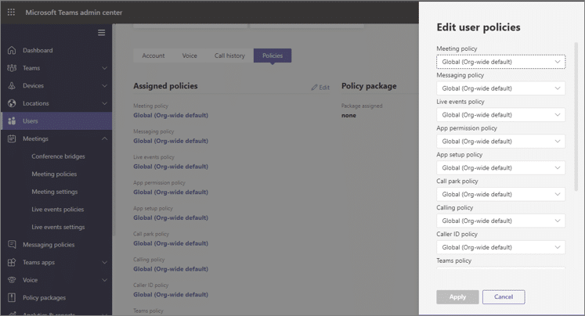Expand the Teams nav section chevron
The width and height of the screenshot is (585, 316).
[104, 68]
